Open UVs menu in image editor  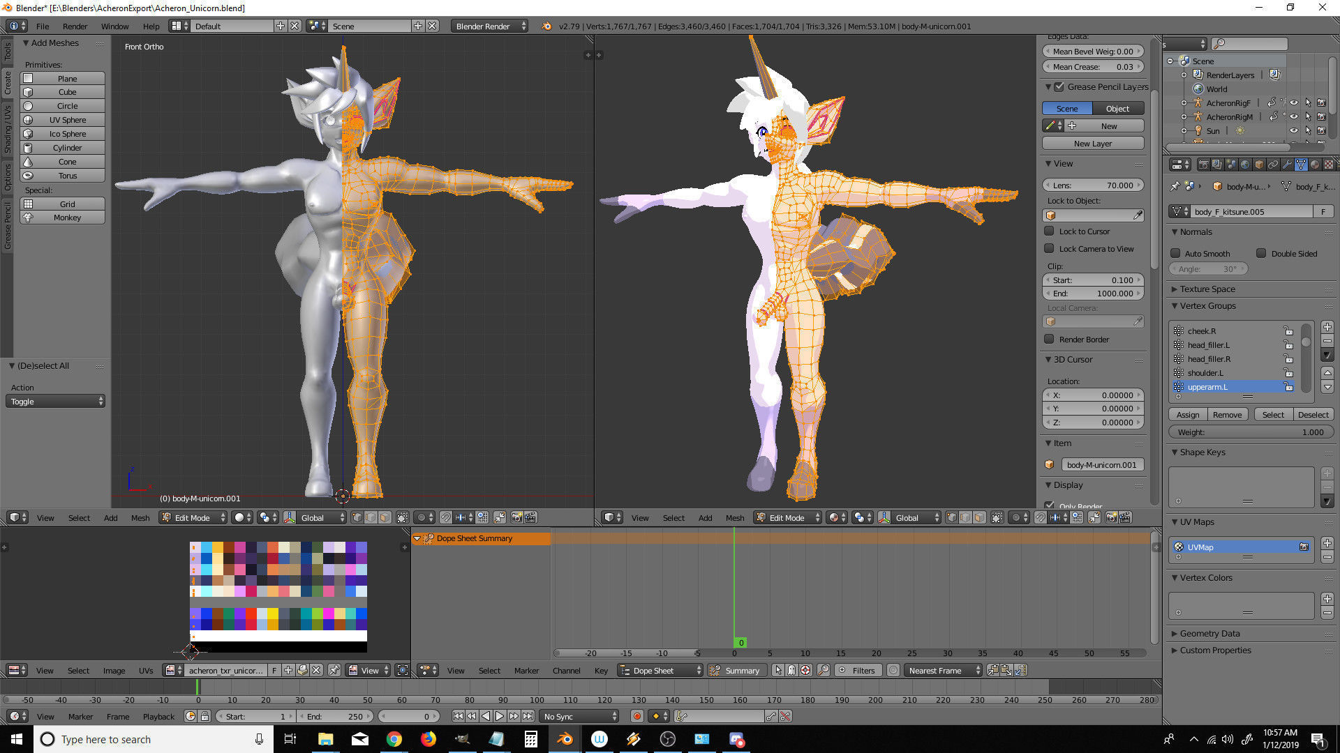coord(146,670)
